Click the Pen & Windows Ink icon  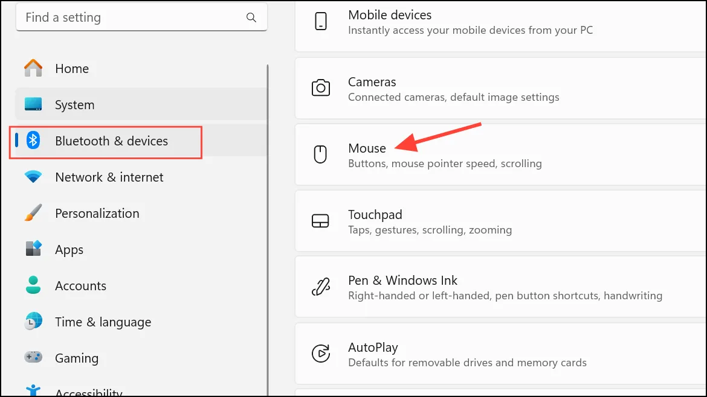pyautogui.click(x=321, y=287)
